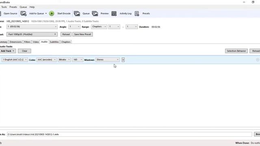Click the Open Source label

pos(11,13)
